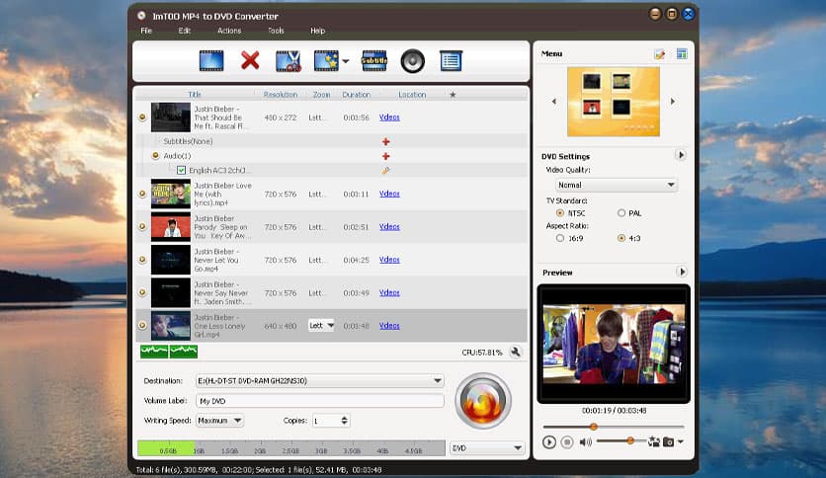The height and width of the screenshot is (478, 826).
Task: Open the DVD disc type dropdown
Action: [487, 448]
